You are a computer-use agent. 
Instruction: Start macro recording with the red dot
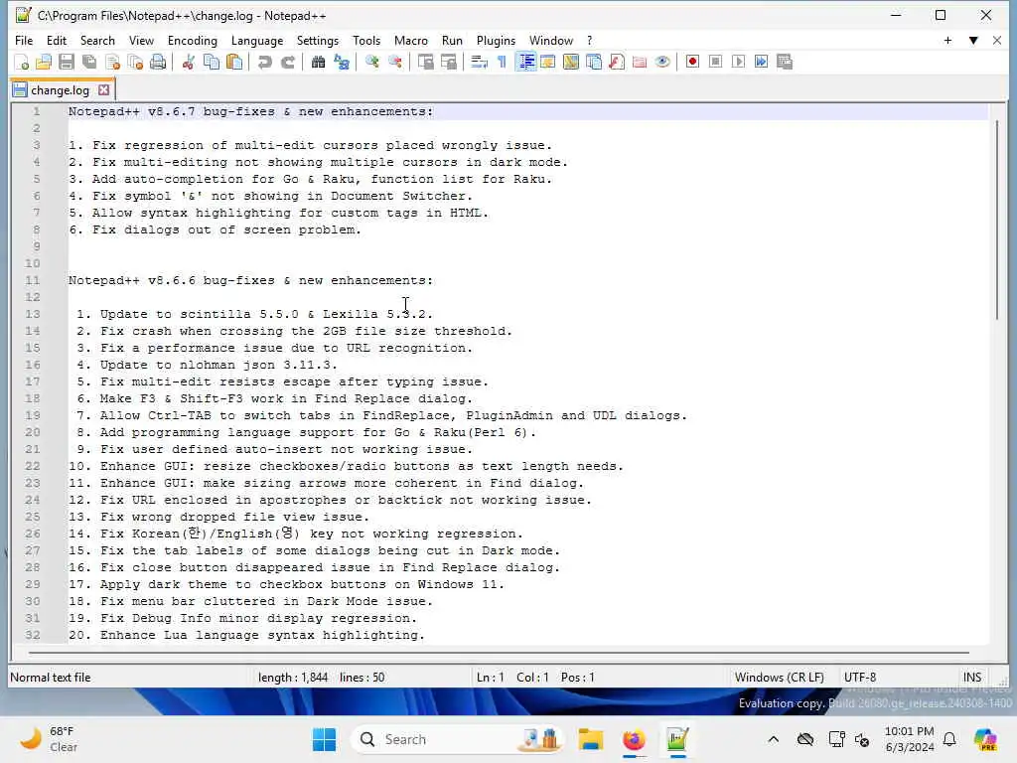(x=692, y=63)
